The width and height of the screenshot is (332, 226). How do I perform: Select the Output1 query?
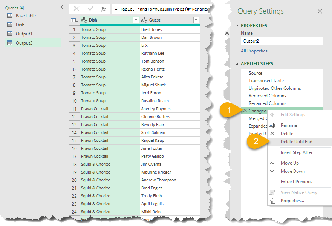click(x=24, y=34)
